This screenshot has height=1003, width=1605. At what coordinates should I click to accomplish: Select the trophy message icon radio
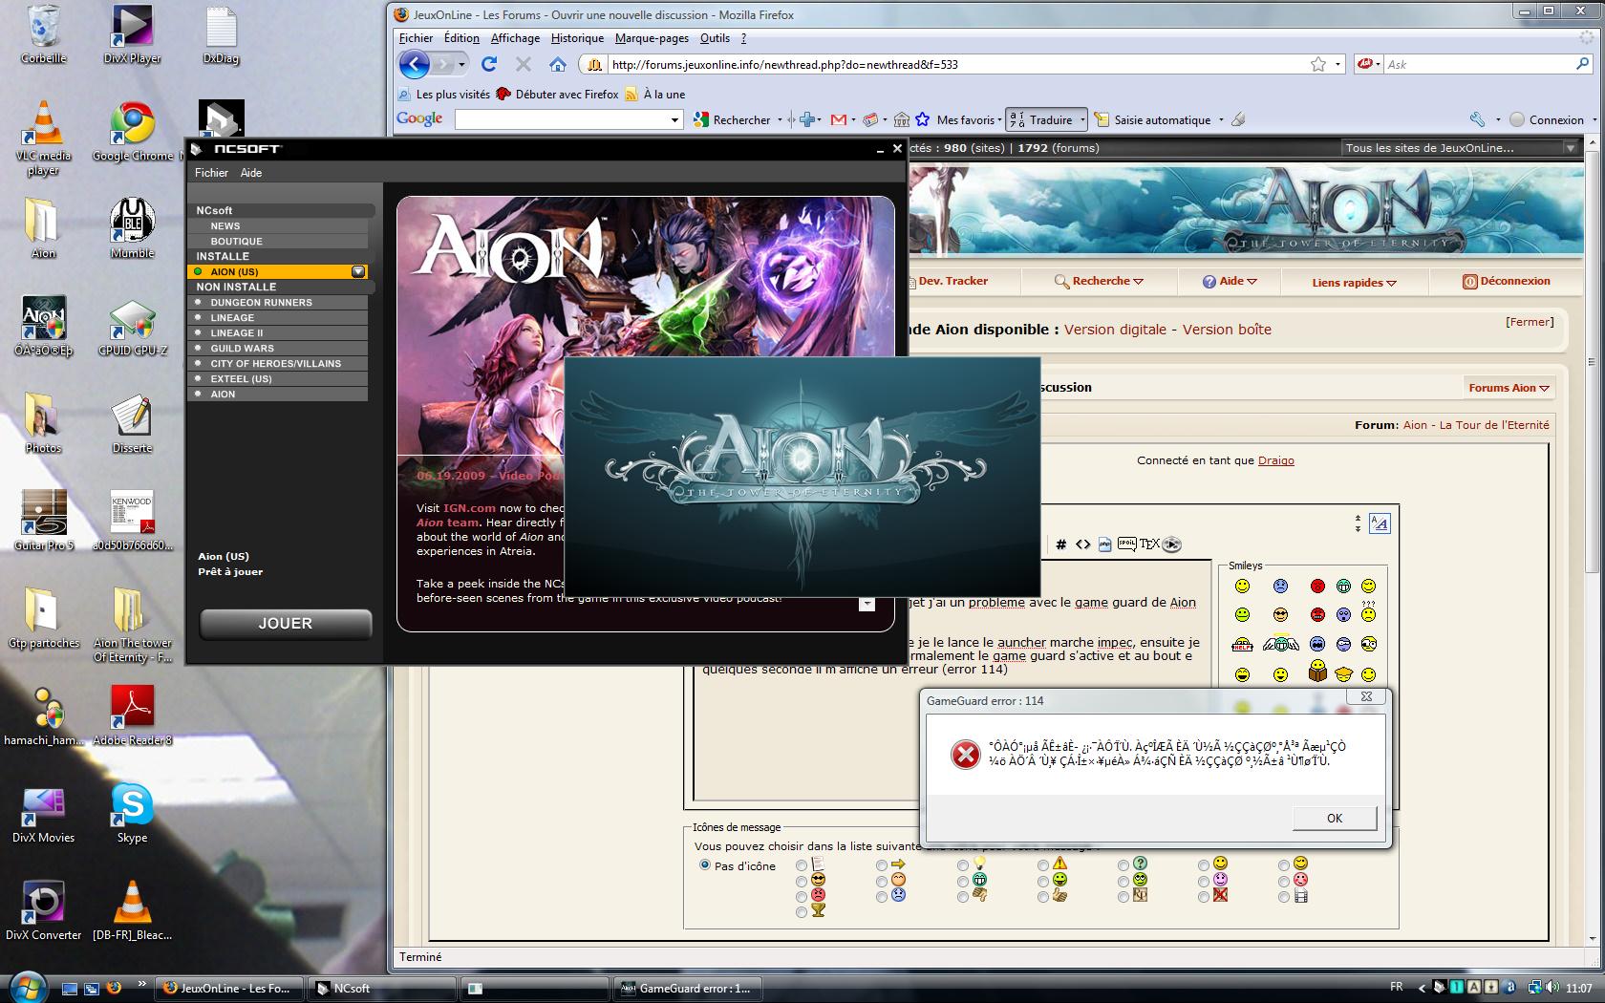pyautogui.click(x=801, y=912)
